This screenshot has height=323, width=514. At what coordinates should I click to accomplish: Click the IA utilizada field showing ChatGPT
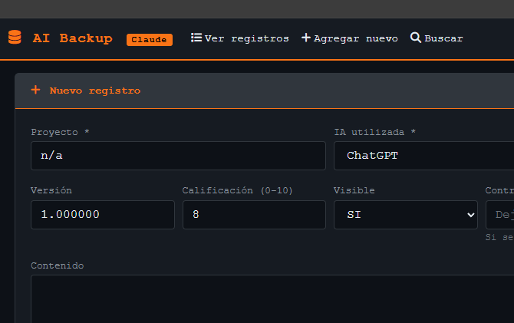pyautogui.click(x=423, y=155)
